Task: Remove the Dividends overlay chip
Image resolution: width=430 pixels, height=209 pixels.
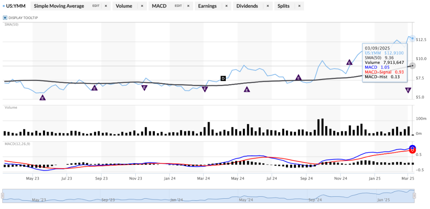Action: 268,6
